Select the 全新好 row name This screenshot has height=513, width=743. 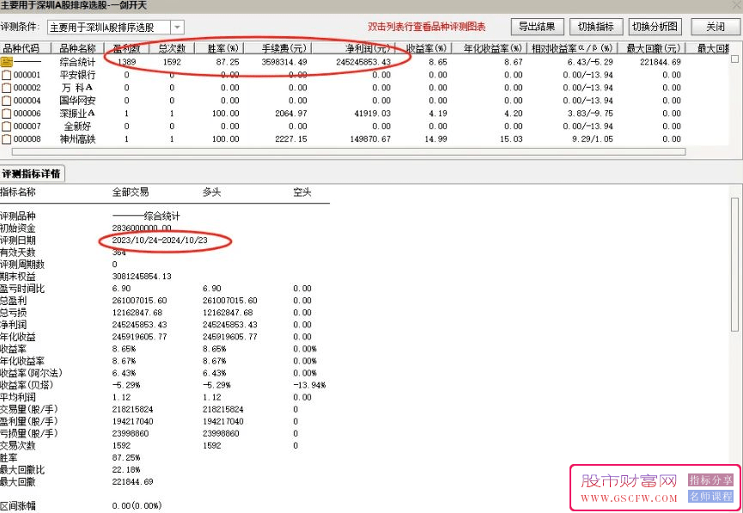click(x=77, y=126)
